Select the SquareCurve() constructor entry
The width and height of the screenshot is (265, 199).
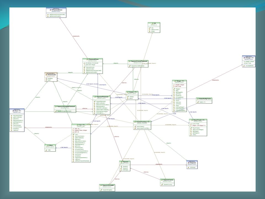[168, 184]
